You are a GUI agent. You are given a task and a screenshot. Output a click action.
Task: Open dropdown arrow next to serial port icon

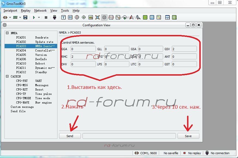click(x=10, y=17)
